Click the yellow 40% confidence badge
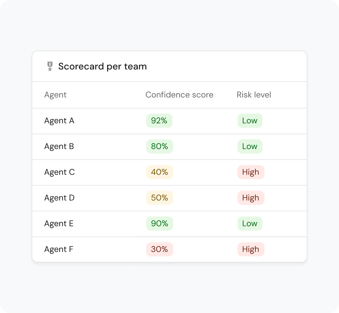The width and height of the screenshot is (339, 313). point(159,172)
